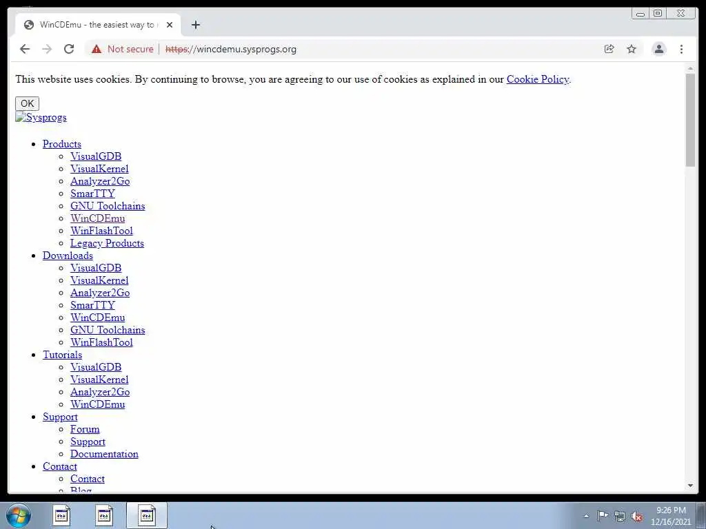Open the Forum link
The height and width of the screenshot is (529, 706).
[x=85, y=429]
